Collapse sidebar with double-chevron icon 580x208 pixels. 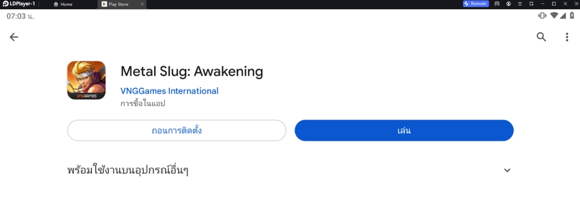pos(576,4)
